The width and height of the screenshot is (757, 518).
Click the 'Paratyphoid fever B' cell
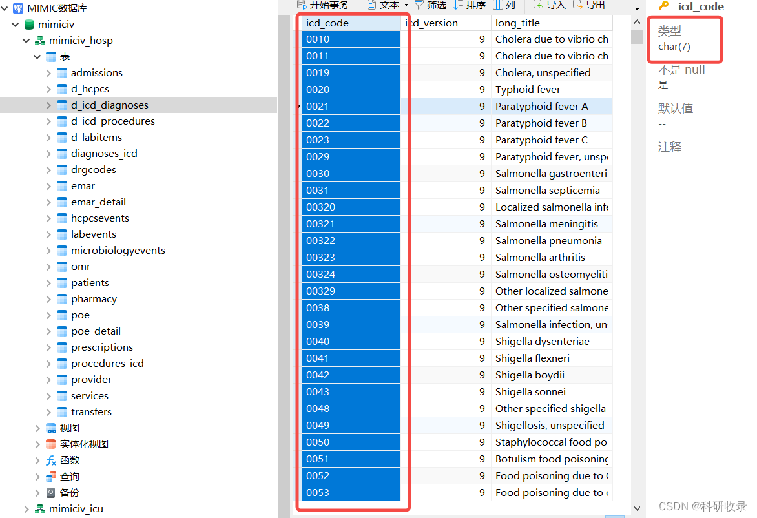click(x=552, y=123)
